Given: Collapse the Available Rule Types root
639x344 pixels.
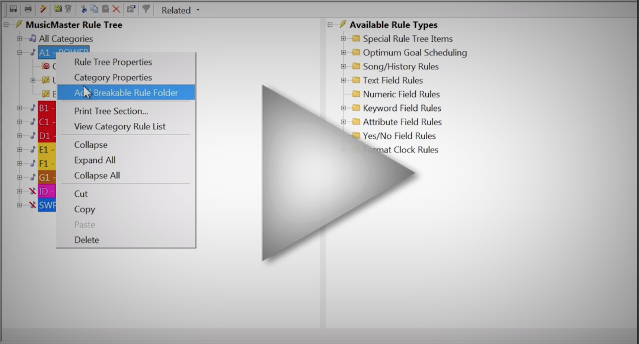Looking at the screenshot, I should [330, 25].
